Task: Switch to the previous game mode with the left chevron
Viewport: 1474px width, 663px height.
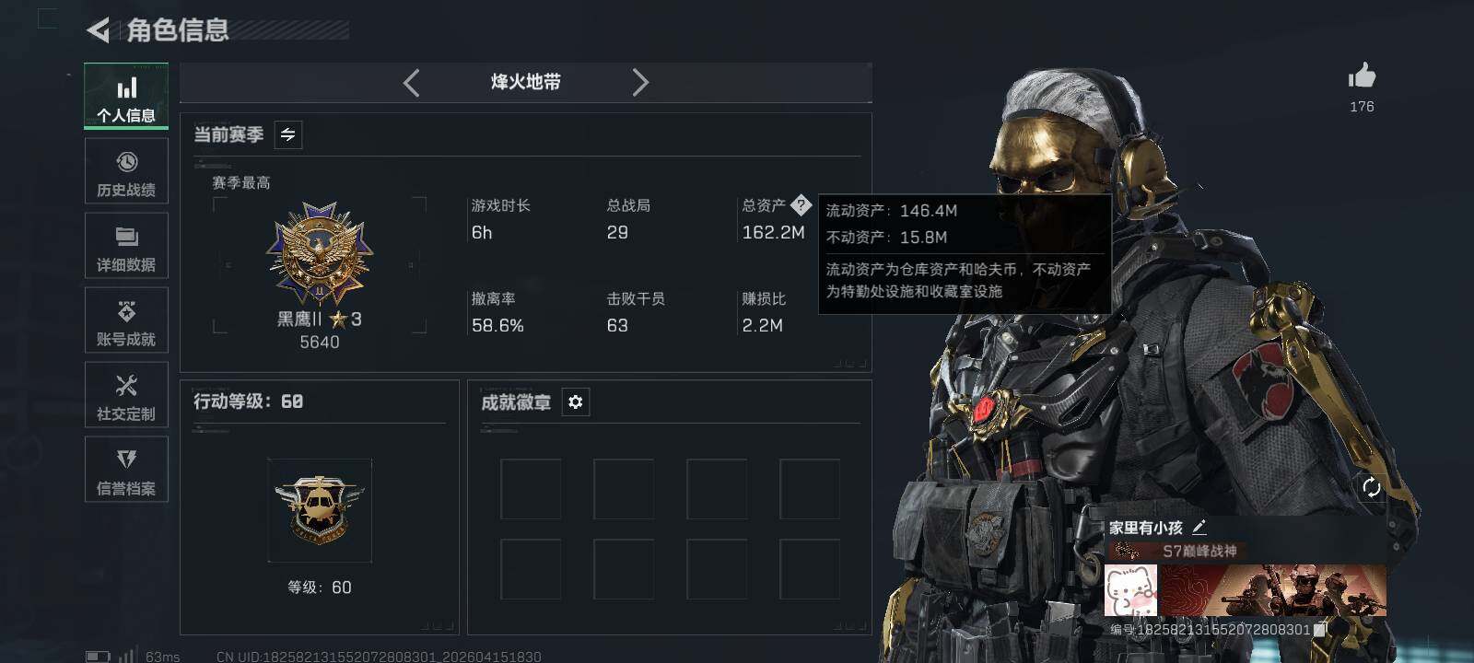Action: pyautogui.click(x=412, y=83)
